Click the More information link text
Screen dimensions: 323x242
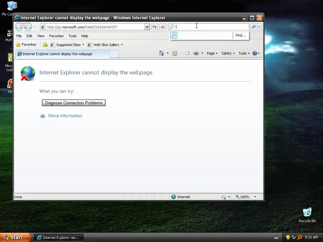tap(65, 116)
